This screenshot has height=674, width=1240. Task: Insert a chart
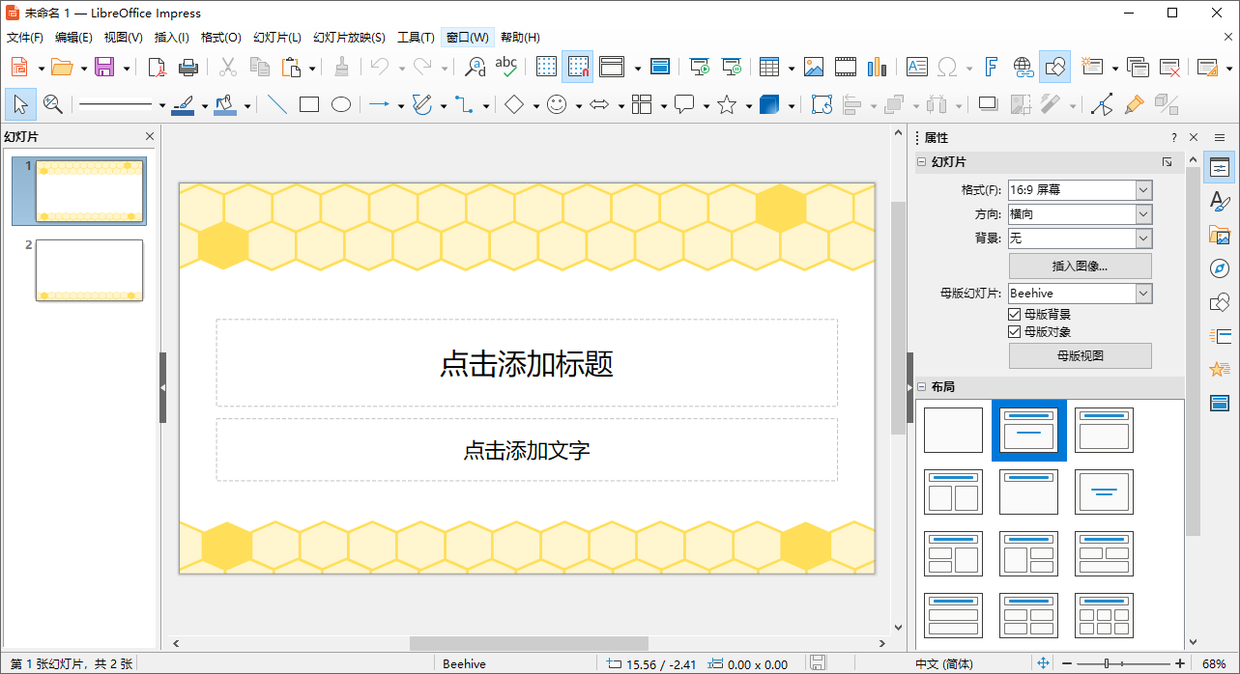pos(876,67)
